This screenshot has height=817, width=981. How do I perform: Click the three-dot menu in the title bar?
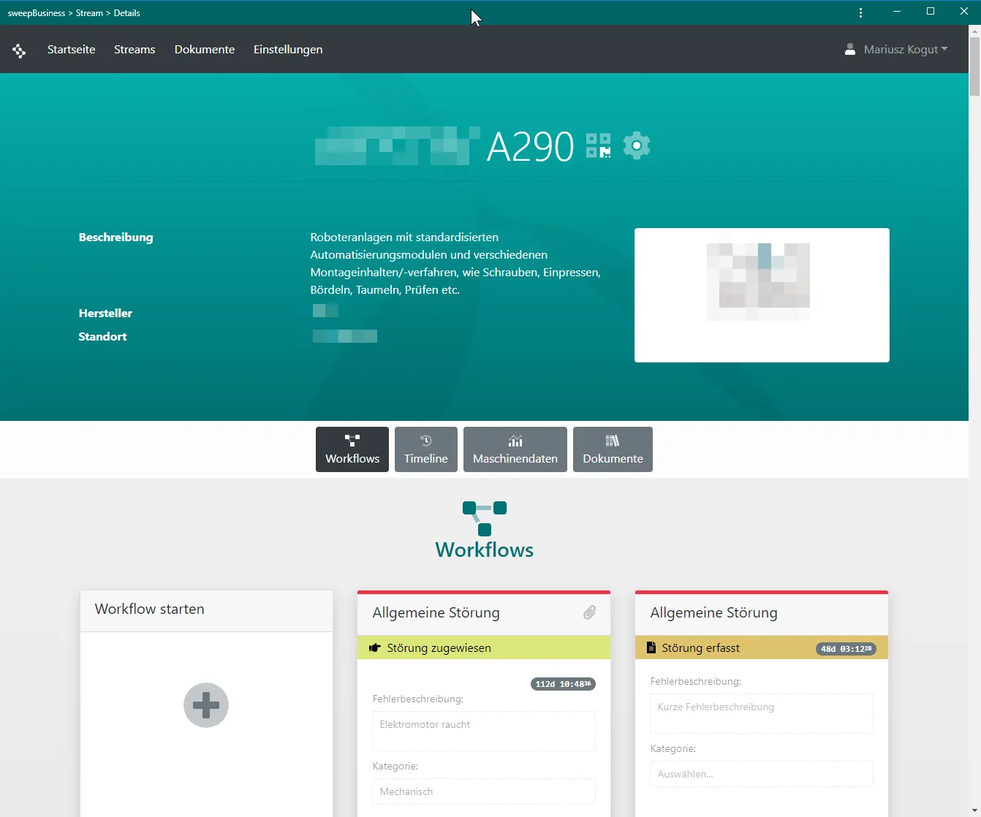(x=860, y=12)
